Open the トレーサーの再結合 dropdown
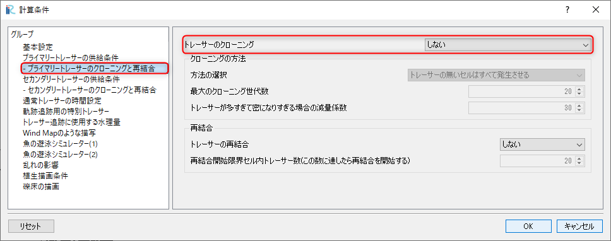 [x=542, y=145]
